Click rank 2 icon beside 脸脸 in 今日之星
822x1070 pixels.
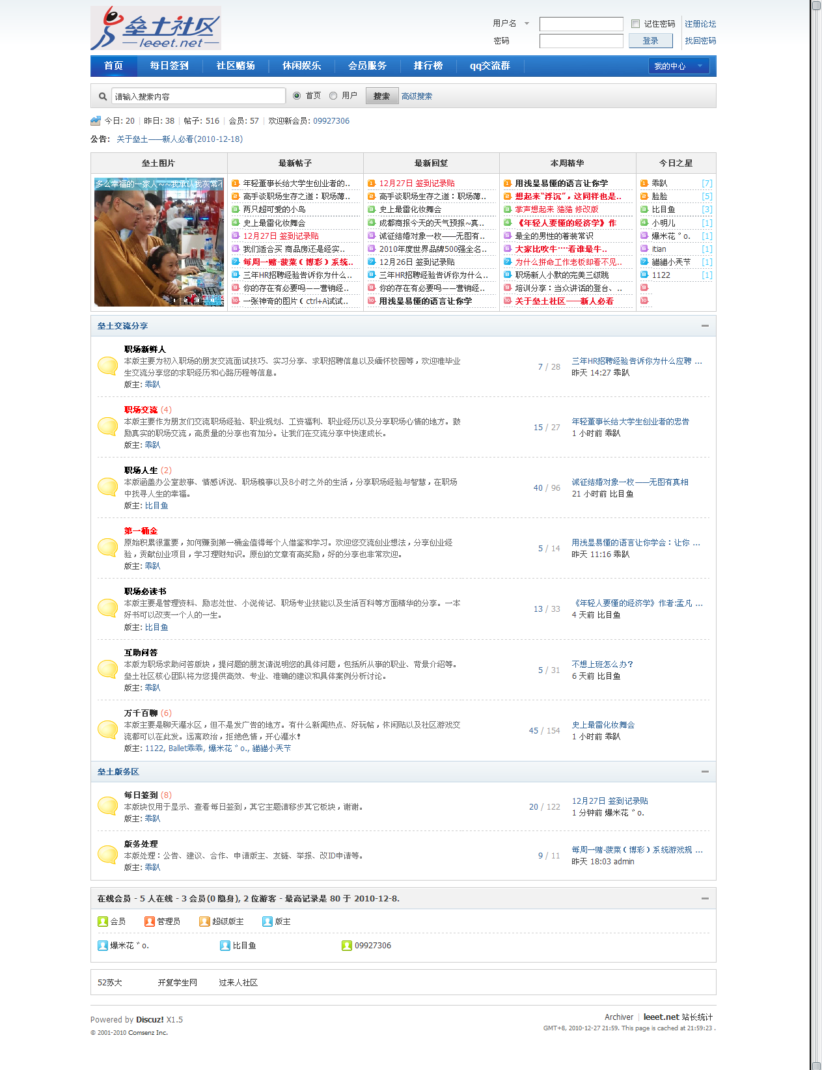[644, 197]
